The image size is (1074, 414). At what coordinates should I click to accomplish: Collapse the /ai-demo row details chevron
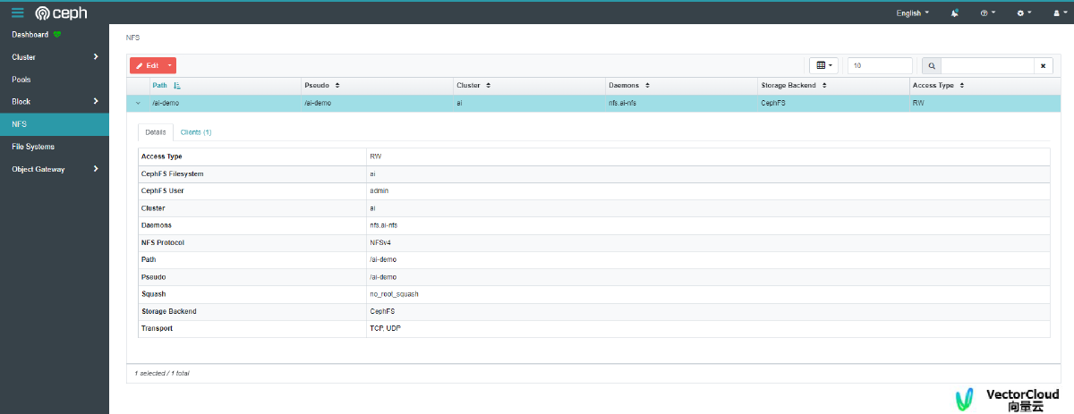point(138,103)
